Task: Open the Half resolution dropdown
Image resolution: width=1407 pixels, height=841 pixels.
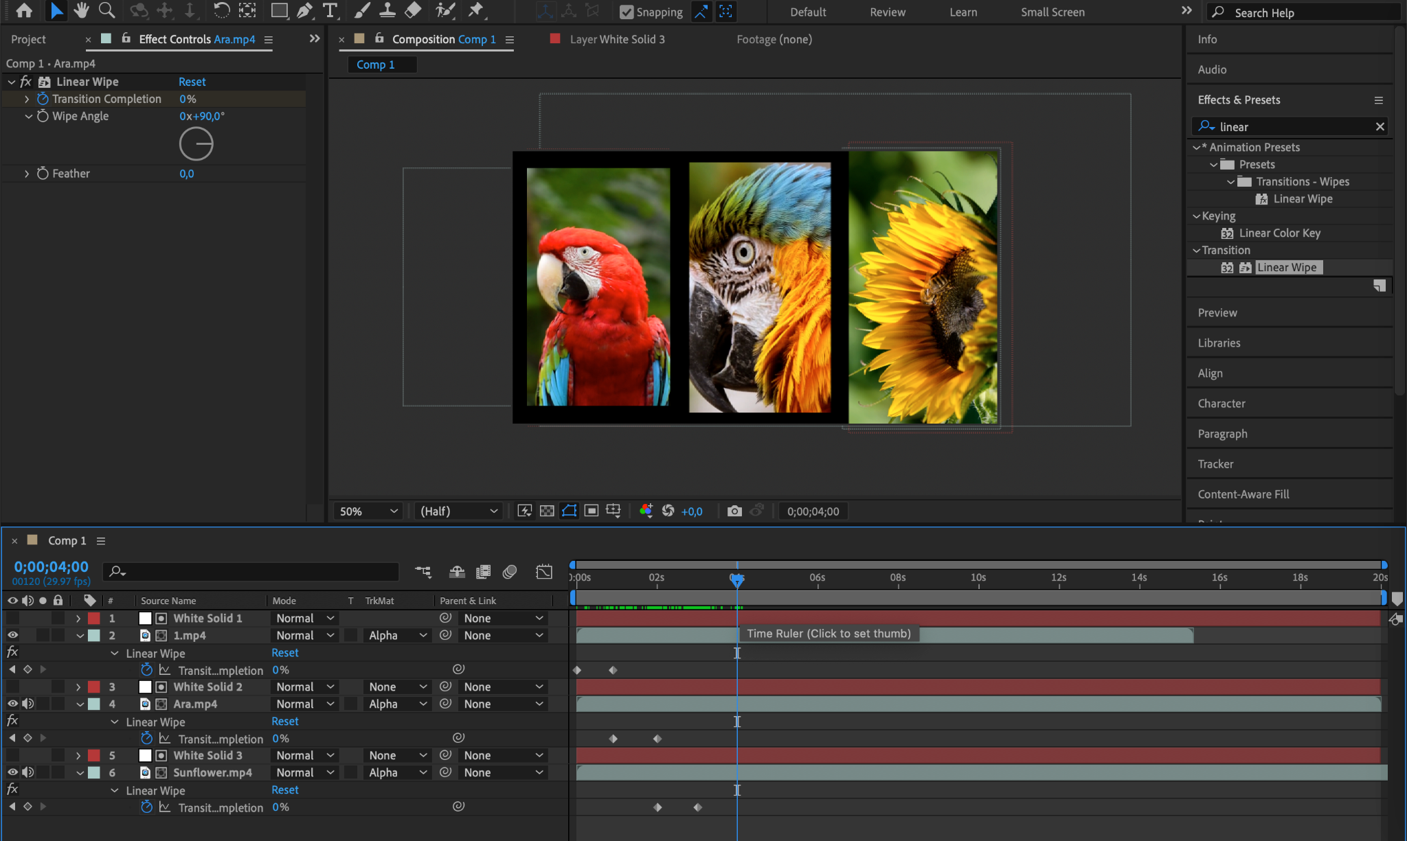Action: [458, 511]
